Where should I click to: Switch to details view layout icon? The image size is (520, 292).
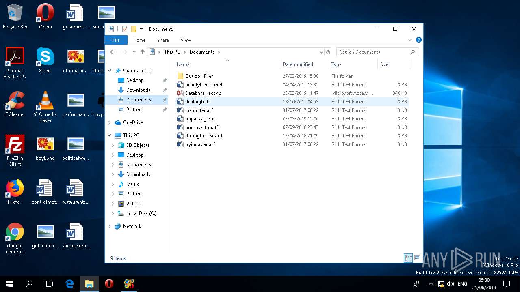(x=408, y=258)
